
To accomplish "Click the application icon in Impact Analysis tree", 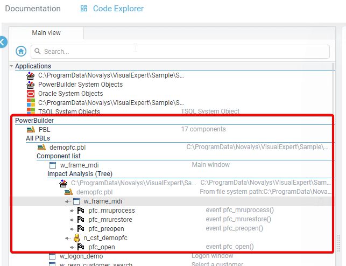I will point(63,183).
